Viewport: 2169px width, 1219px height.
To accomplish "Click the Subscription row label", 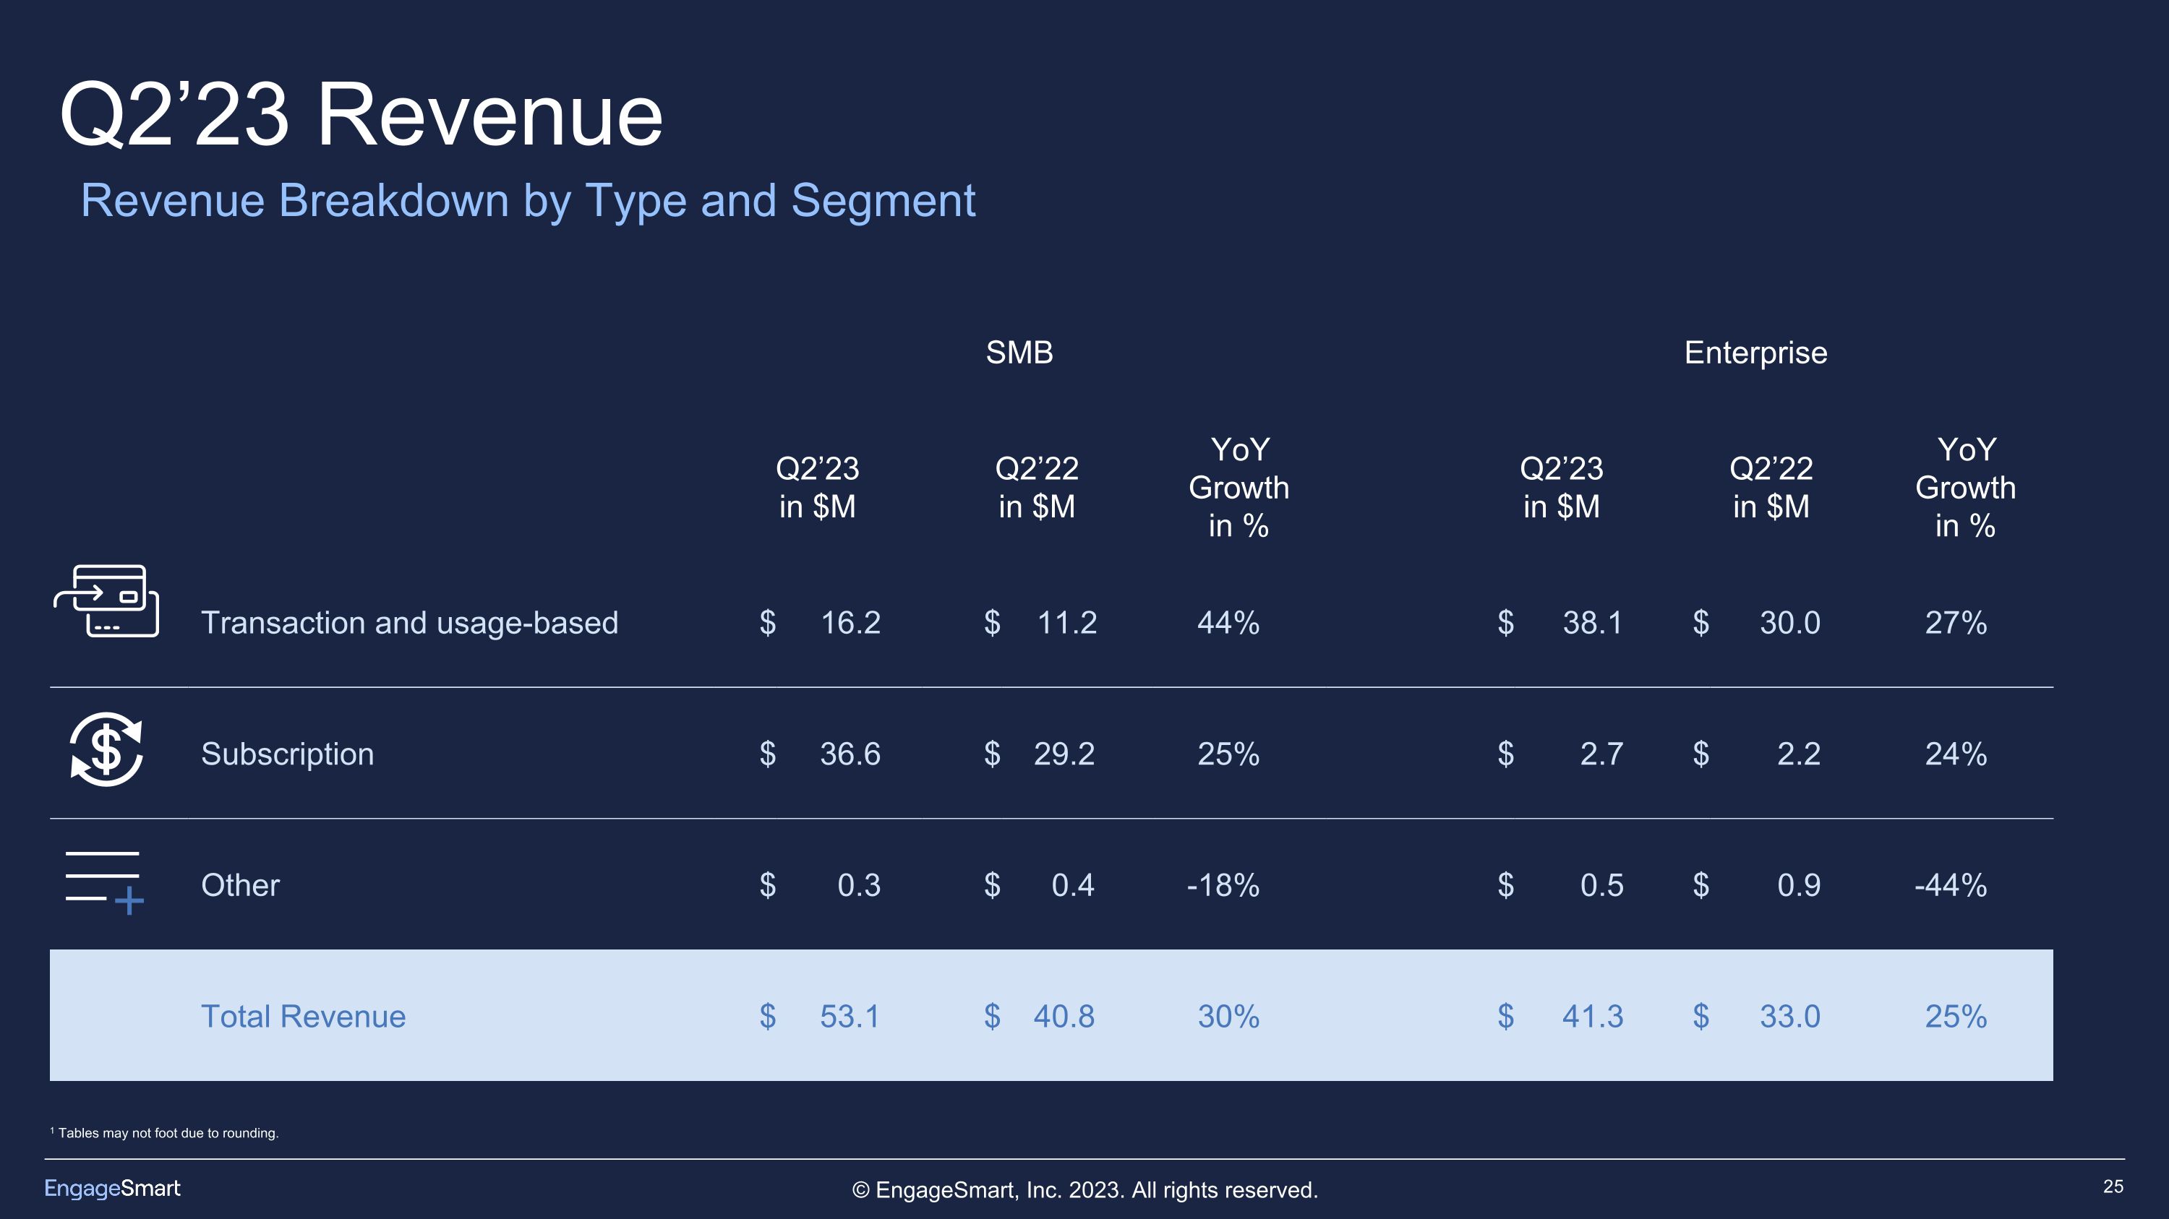I will pyautogui.click(x=287, y=754).
